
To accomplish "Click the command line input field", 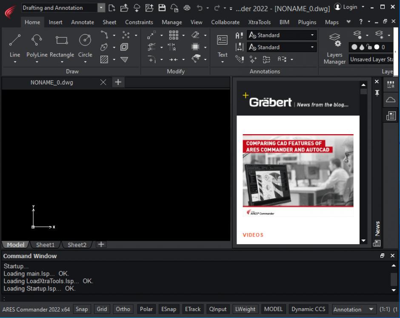I will [199, 298].
